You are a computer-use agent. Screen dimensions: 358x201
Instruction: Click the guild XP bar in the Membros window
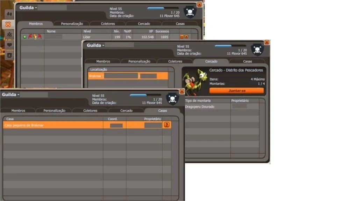pos(163,8)
